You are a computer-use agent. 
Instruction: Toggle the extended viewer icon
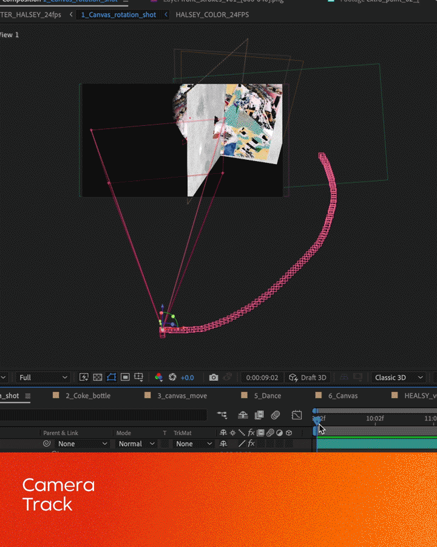[x=357, y=377]
